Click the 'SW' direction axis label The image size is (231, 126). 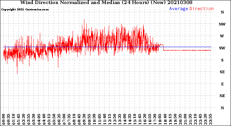pyautogui.click(x=222, y=48)
